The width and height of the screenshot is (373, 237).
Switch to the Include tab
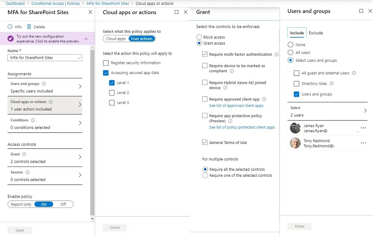click(297, 33)
